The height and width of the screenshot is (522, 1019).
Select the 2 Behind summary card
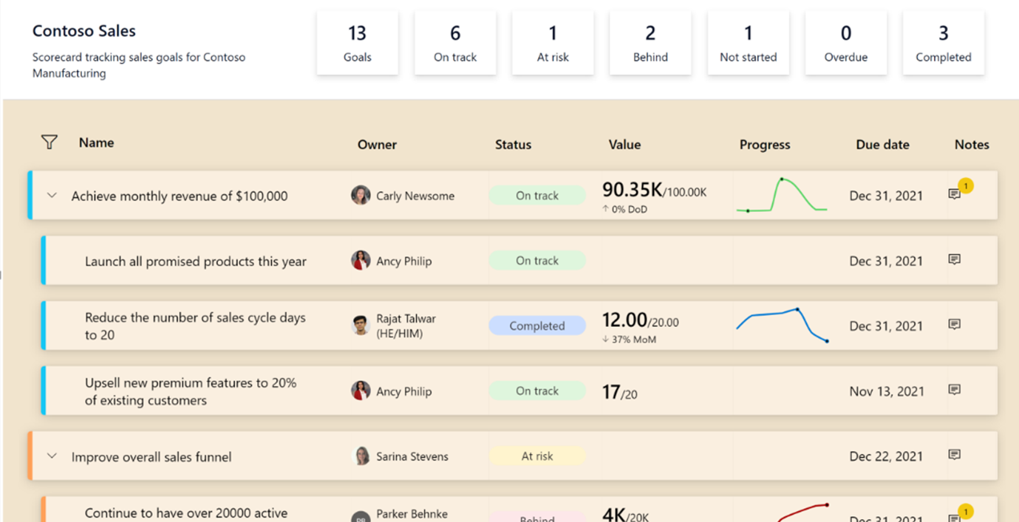650,43
